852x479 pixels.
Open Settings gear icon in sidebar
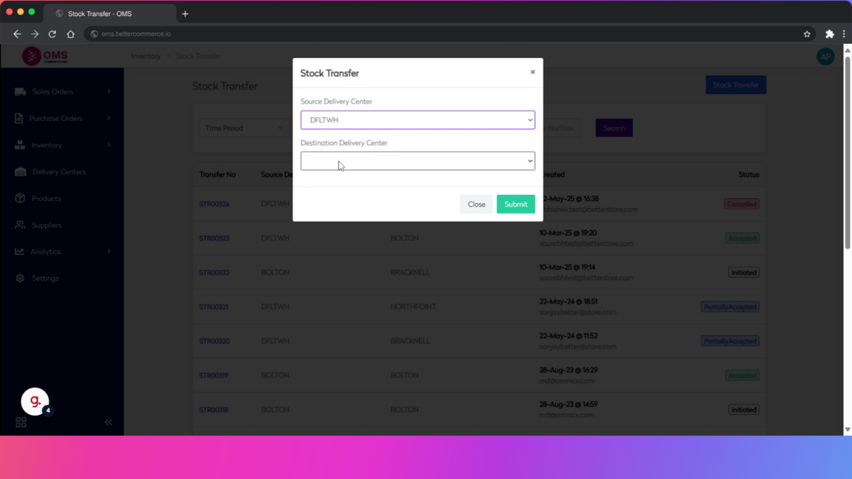(x=20, y=278)
